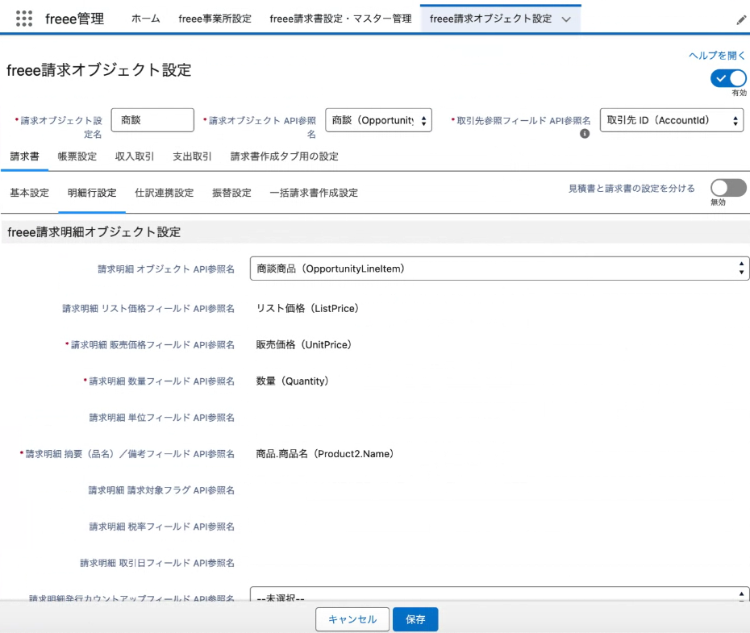Open the App Launcher grid icon
This screenshot has width=750, height=633.
[x=24, y=19]
